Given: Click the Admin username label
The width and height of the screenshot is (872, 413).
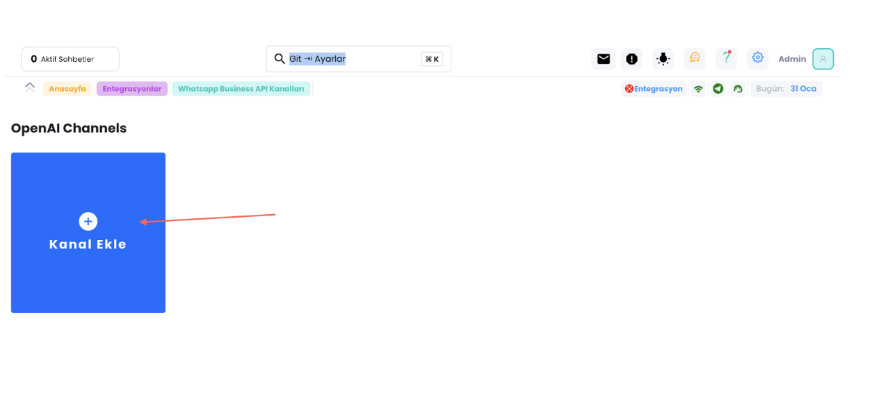Looking at the screenshot, I should click(792, 59).
